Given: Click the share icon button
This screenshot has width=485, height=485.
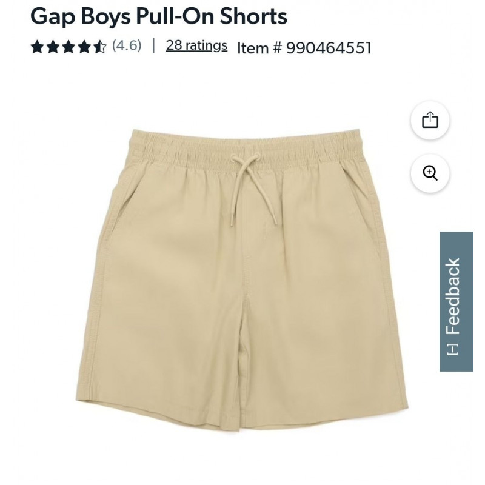Looking at the screenshot, I should point(430,120).
